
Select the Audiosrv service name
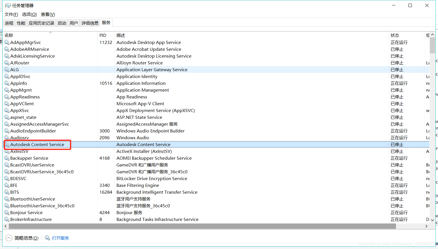click(x=19, y=138)
